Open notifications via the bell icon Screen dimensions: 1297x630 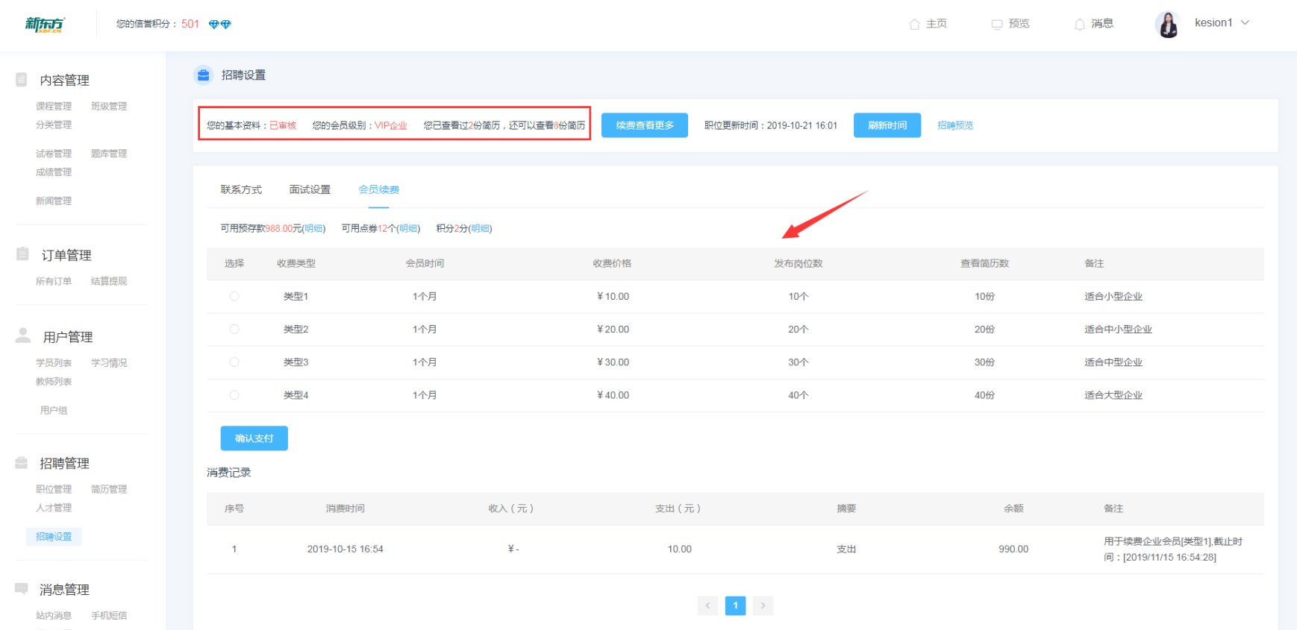pyautogui.click(x=1079, y=24)
